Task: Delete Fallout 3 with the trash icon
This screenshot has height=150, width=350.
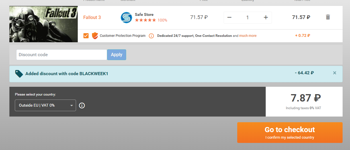Action: click(328, 17)
